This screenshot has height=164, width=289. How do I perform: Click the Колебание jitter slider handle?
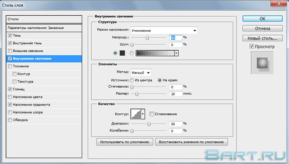click(x=132, y=131)
